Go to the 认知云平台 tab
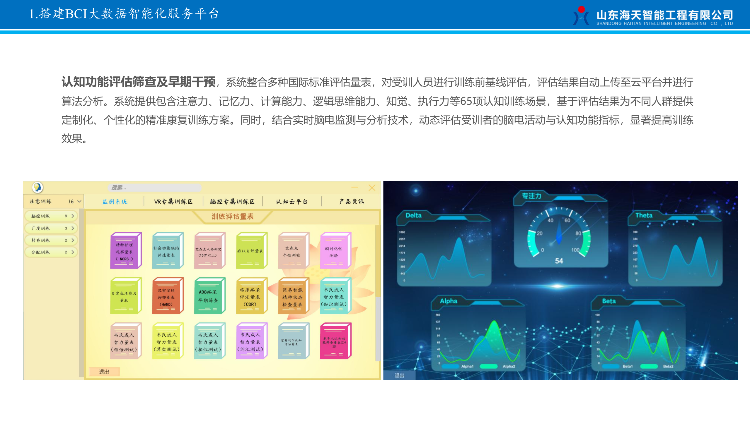Image resolution: width=750 pixels, height=421 pixels. coord(292,202)
